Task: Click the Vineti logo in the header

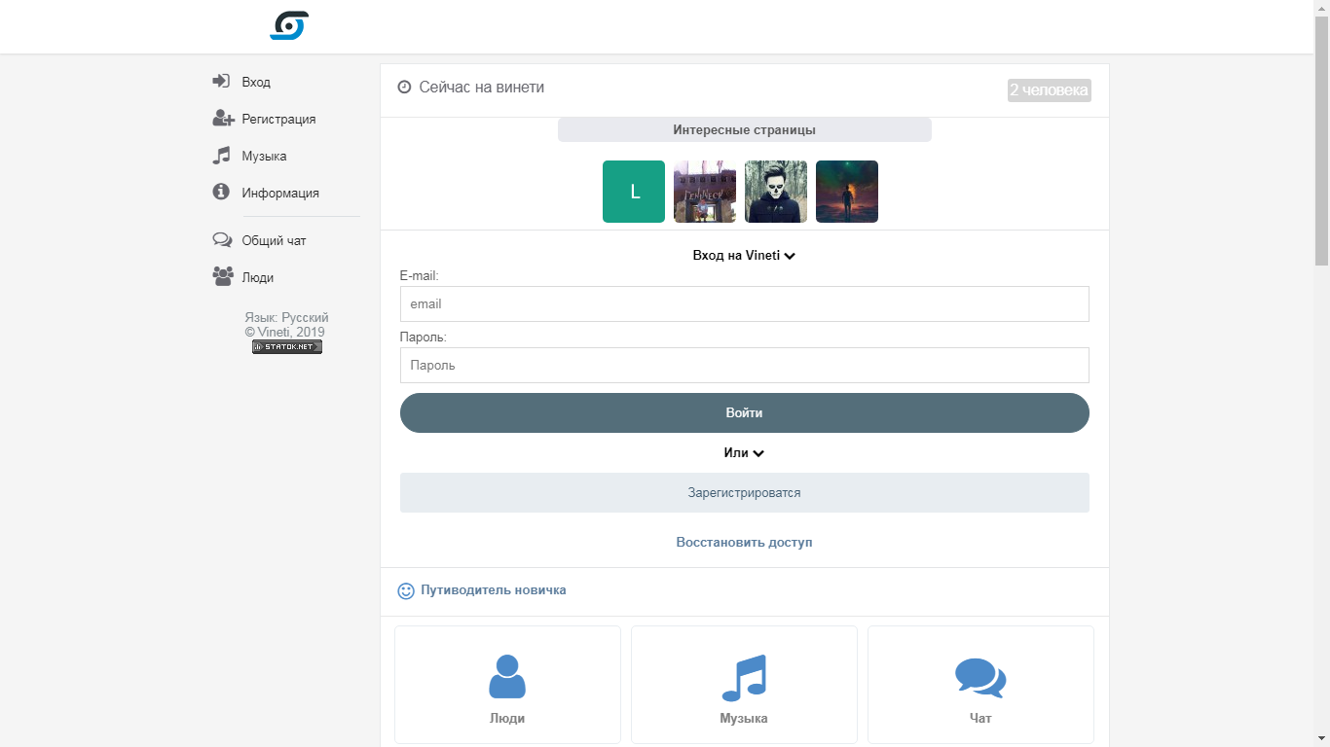Action: pyautogui.click(x=289, y=25)
